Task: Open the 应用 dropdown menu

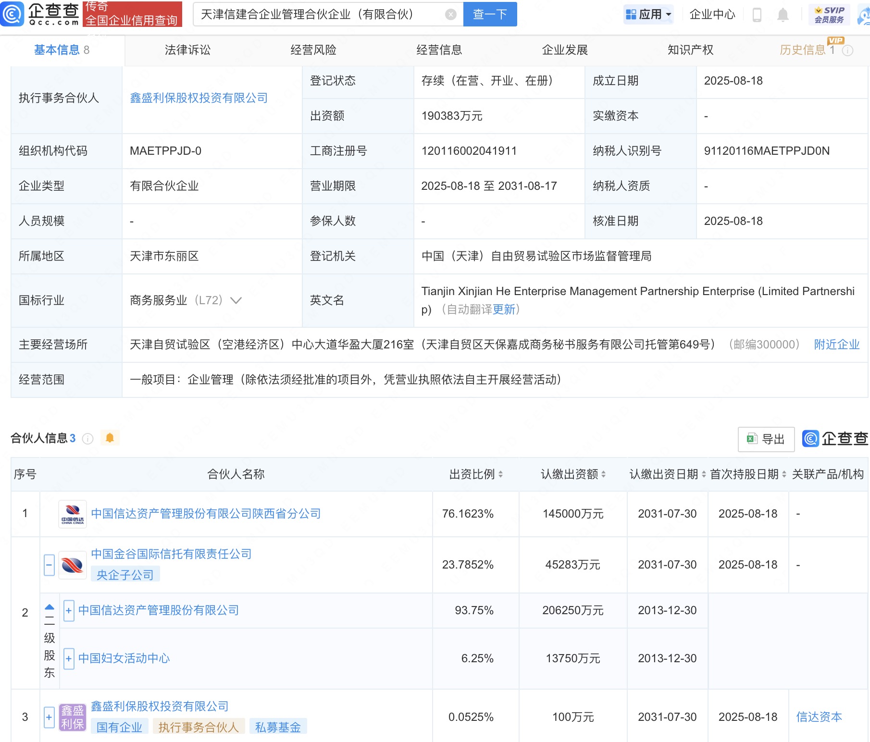Action: [648, 14]
